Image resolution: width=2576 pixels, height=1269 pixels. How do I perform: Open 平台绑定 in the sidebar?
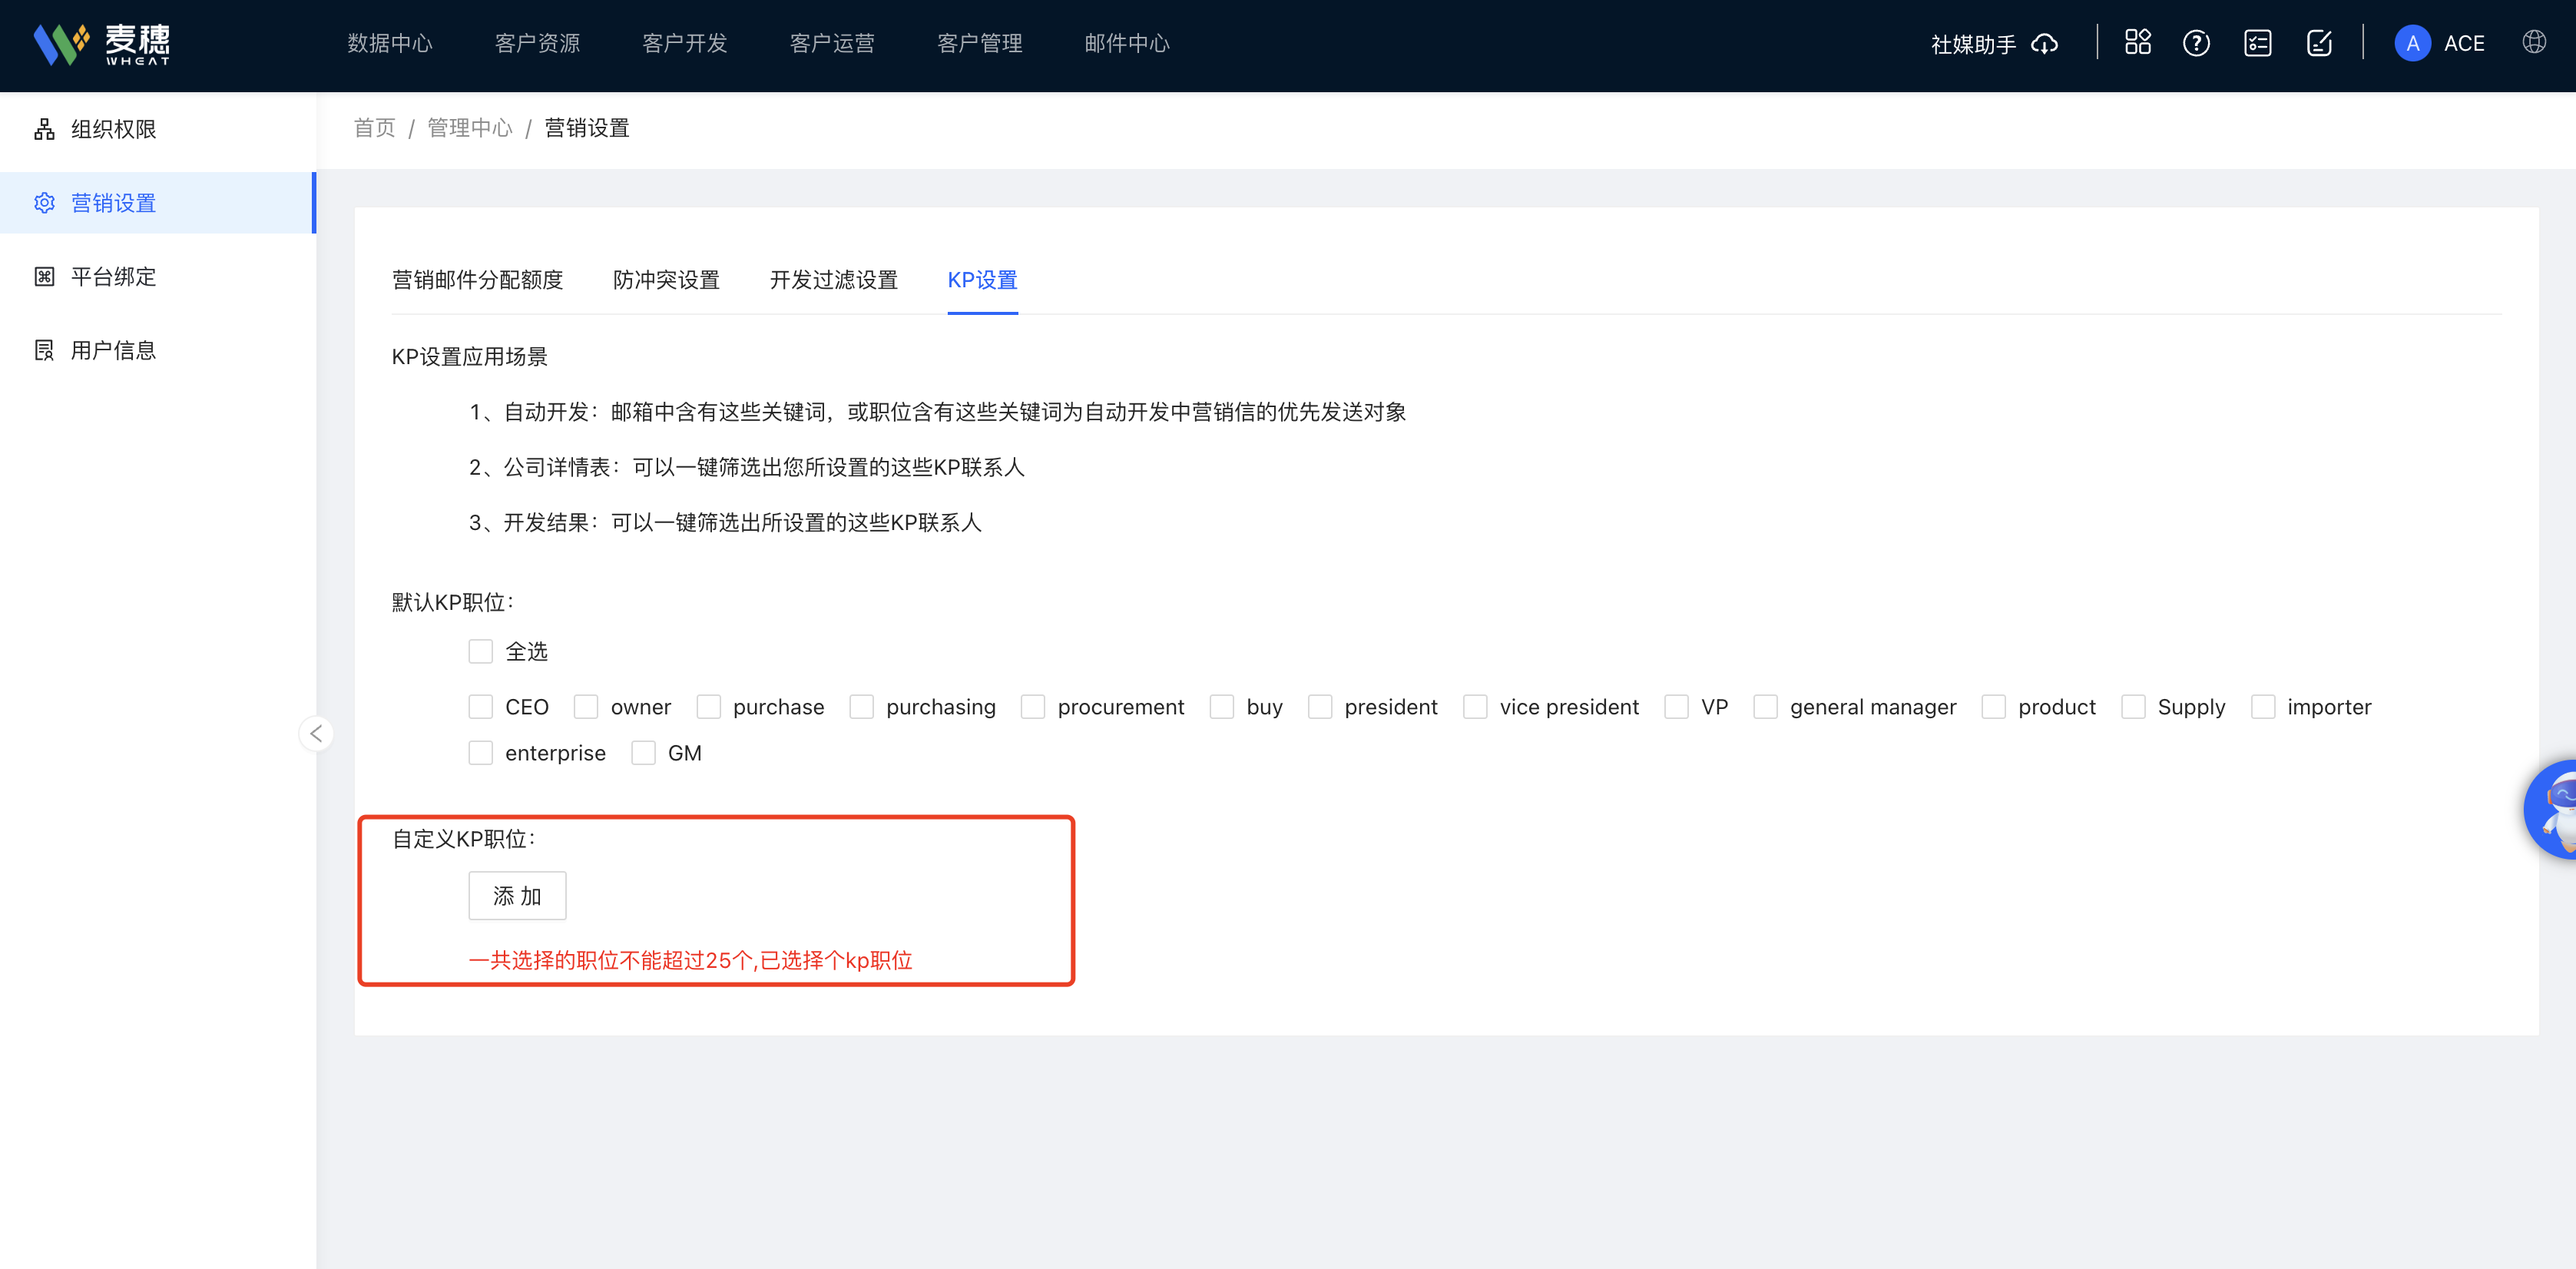coord(158,277)
